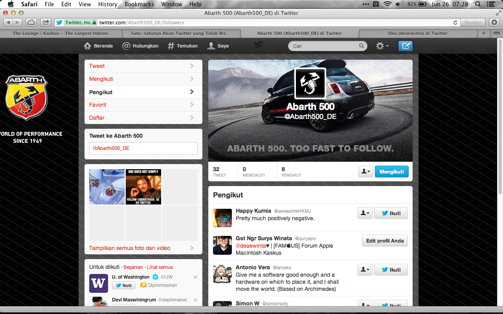The width and height of the screenshot is (503, 314).
Task: Click the enter full screen arrows icon
Action: coord(498,13)
